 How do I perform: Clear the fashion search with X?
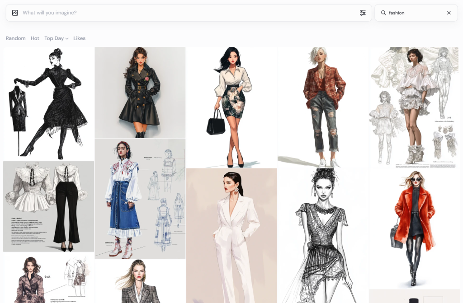[x=449, y=13]
